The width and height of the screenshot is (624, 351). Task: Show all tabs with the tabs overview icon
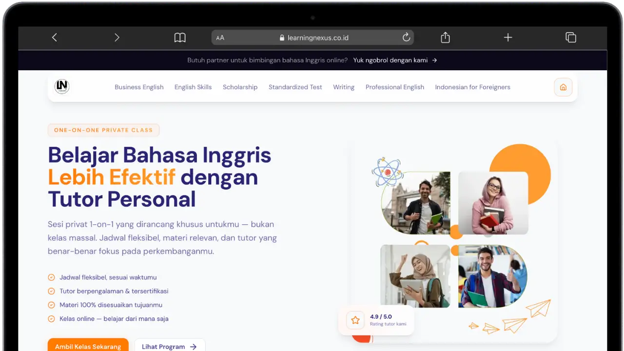tap(571, 38)
